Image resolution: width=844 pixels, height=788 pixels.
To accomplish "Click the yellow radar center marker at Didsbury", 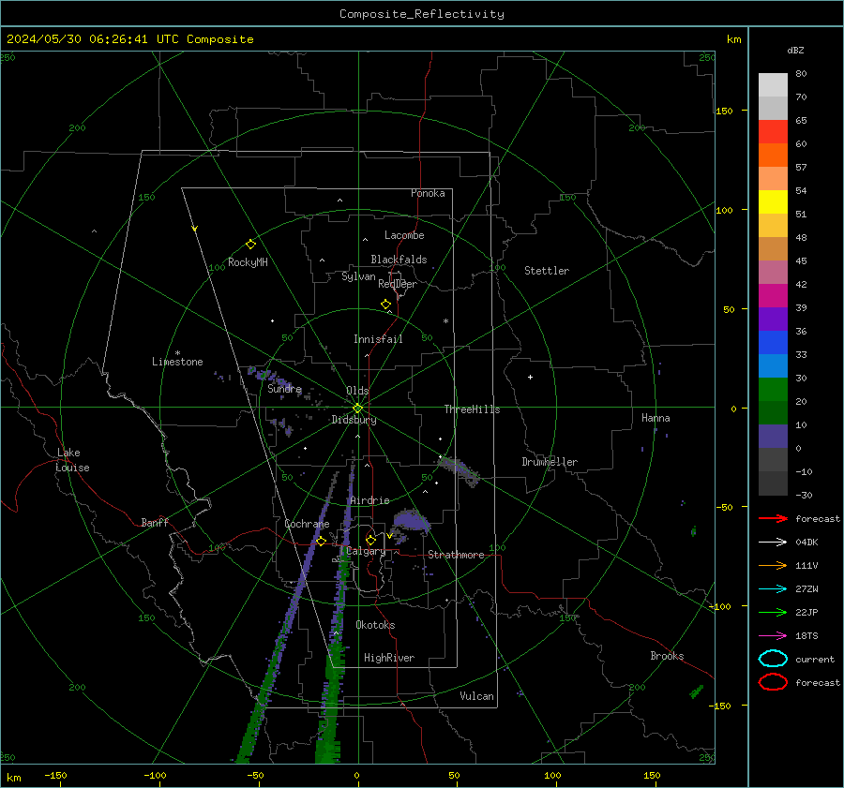I will [358, 409].
